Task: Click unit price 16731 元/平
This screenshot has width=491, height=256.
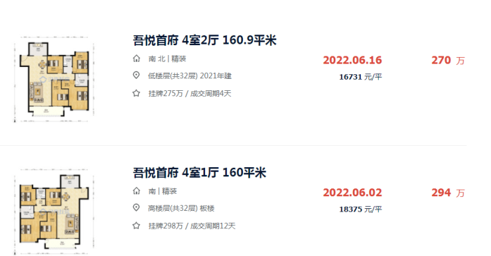Action: tap(360, 77)
